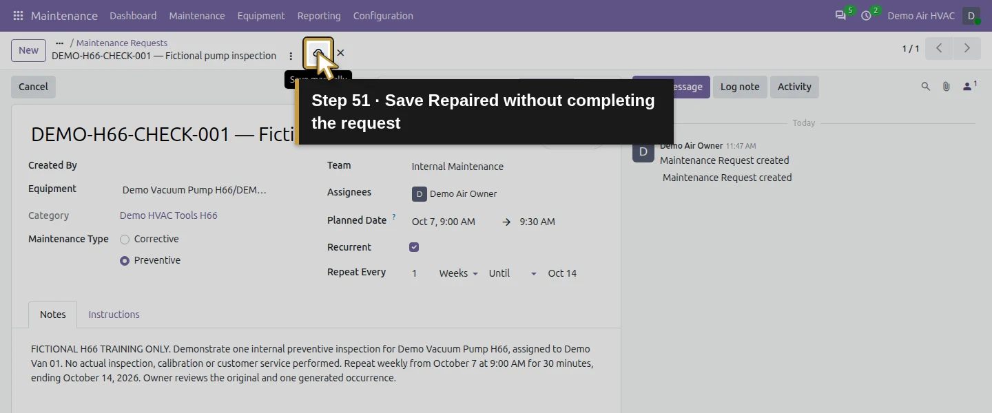
Task: Switch to the Instructions tab
Action: pyautogui.click(x=114, y=315)
